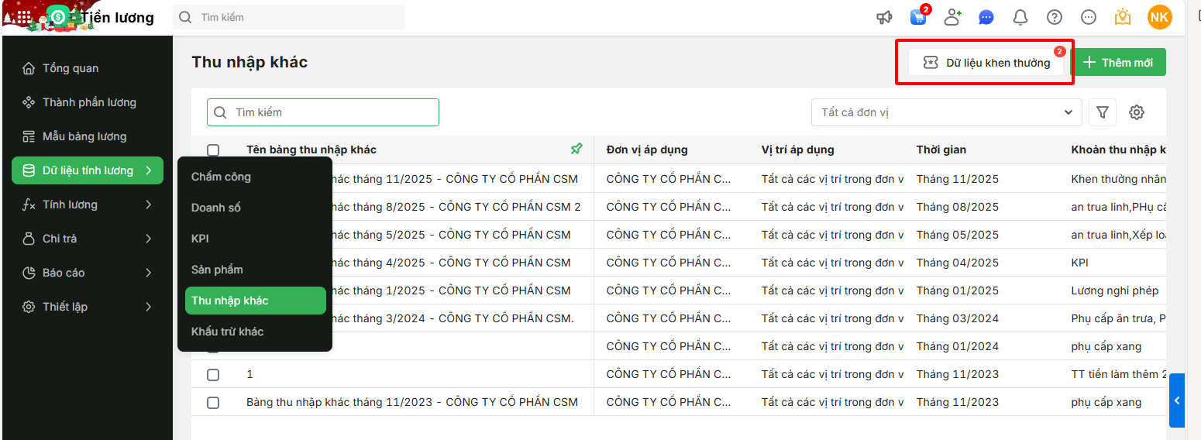The image size is (1201, 440).
Task: Click the add user icon
Action: (952, 17)
